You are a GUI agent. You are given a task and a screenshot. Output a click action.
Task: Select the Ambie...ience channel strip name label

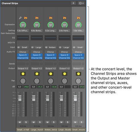(51, 130)
